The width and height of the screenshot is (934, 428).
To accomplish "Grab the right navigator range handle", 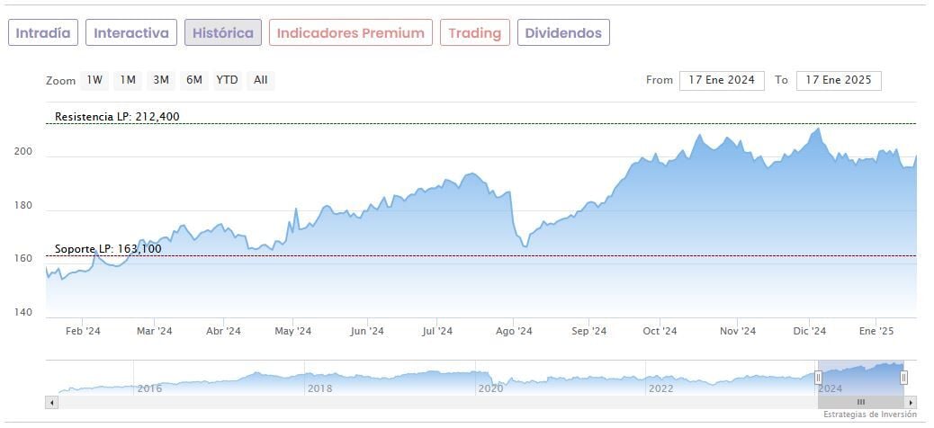I will [903, 378].
